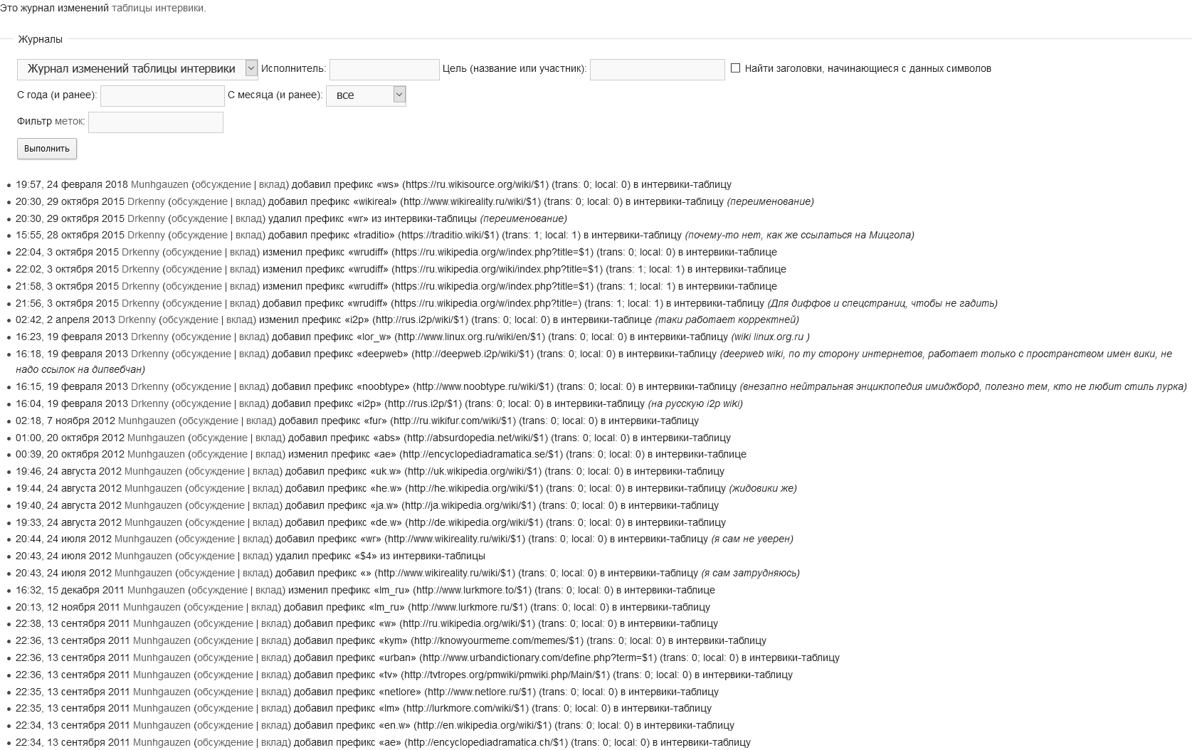Open 'вклад' link in the traditio entry

point(249,236)
